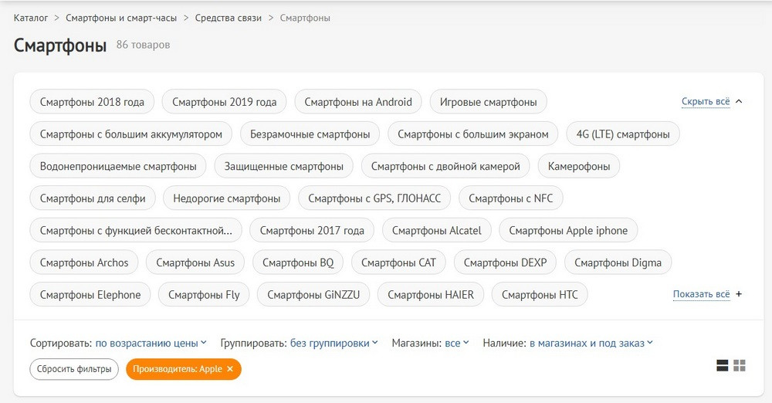Select 'Водонепроницаемые смартфоны' tag
The image size is (772, 403).
pyautogui.click(x=118, y=166)
